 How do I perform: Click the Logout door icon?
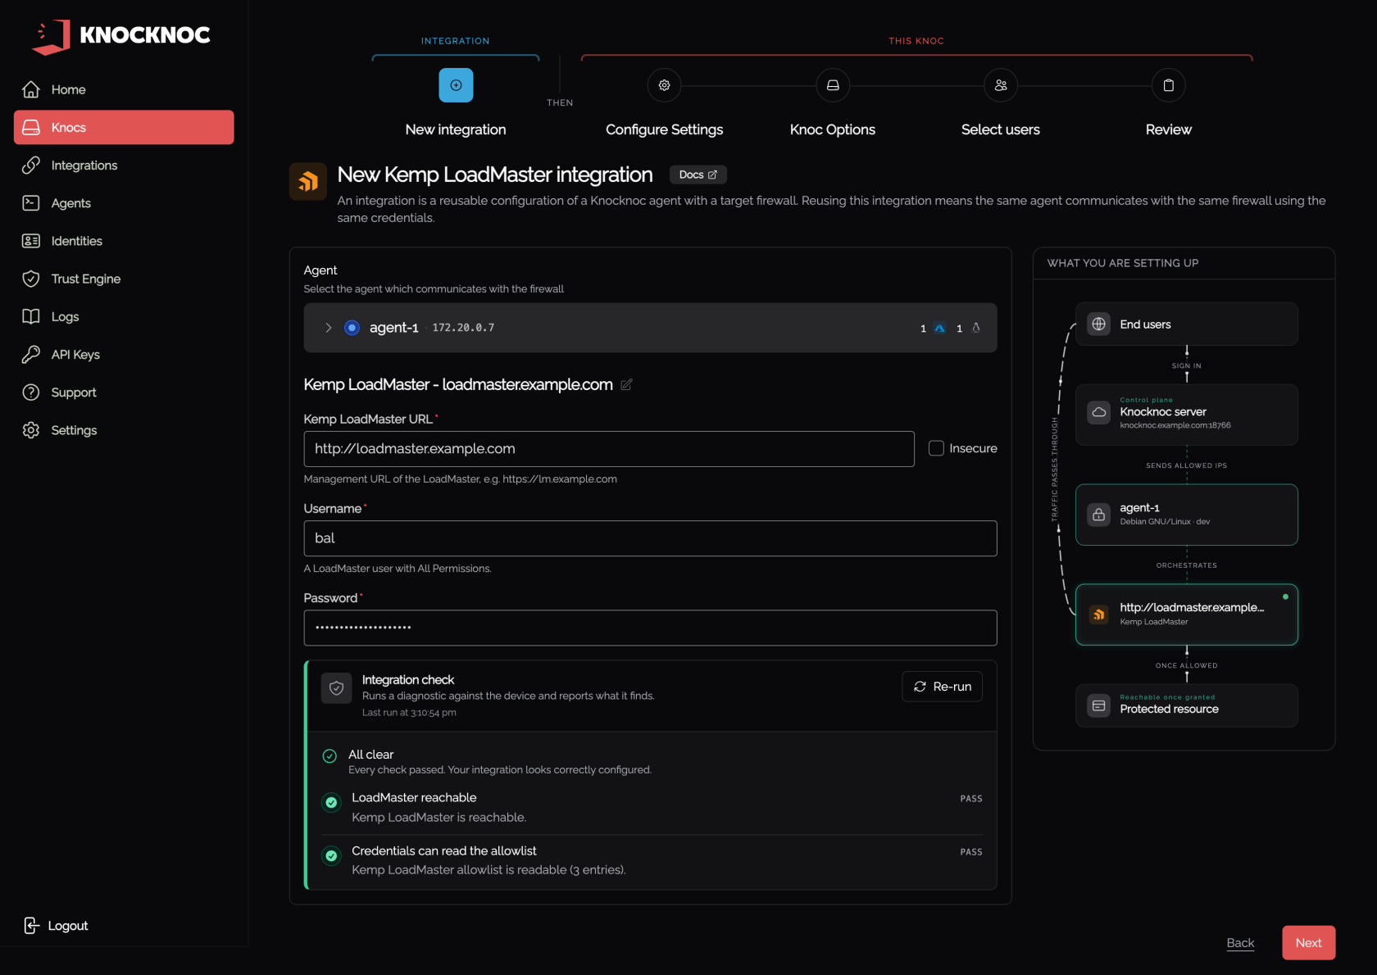[31, 925]
